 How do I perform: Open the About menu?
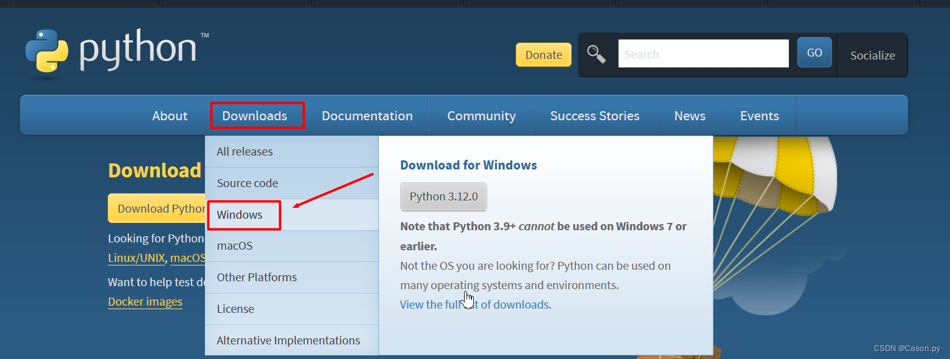pos(170,115)
